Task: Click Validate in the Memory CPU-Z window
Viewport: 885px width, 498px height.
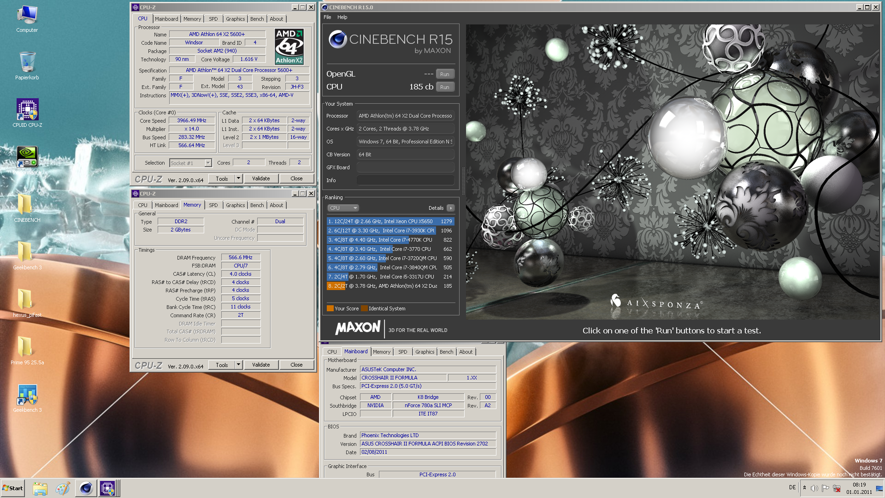Action: pyautogui.click(x=261, y=365)
